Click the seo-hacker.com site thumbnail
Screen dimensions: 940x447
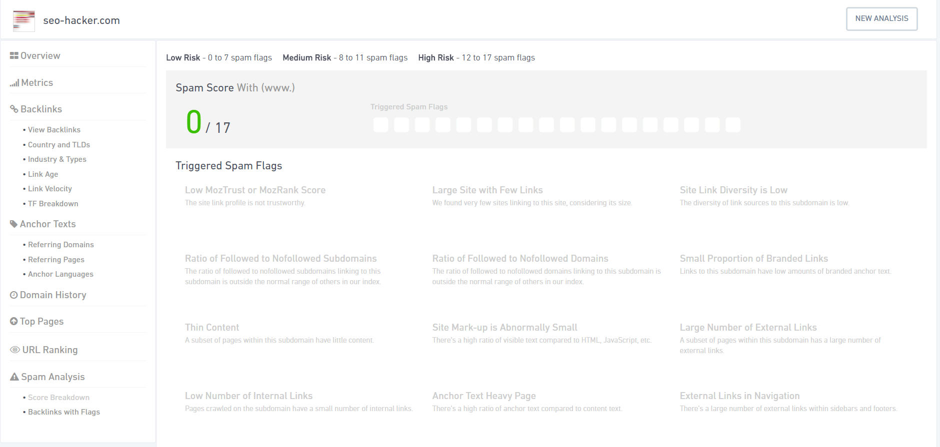[24, 20]
